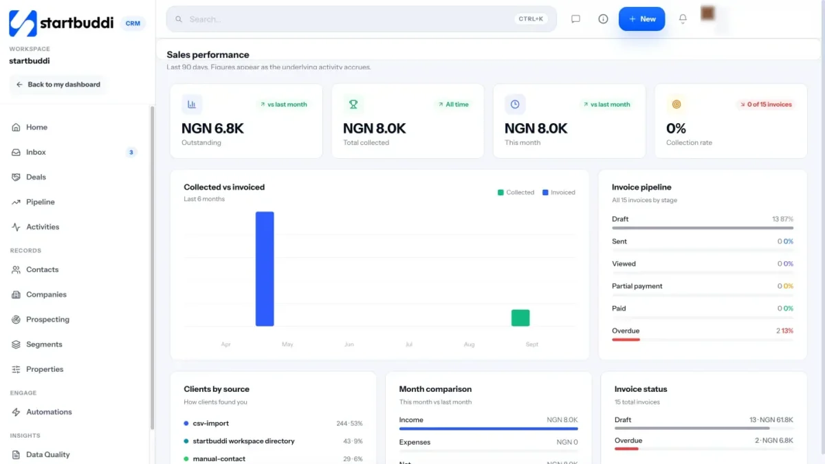The image size is (825, 464).
Task: Click the Collected vs invoiced chart title
Action: coord(224,187)
